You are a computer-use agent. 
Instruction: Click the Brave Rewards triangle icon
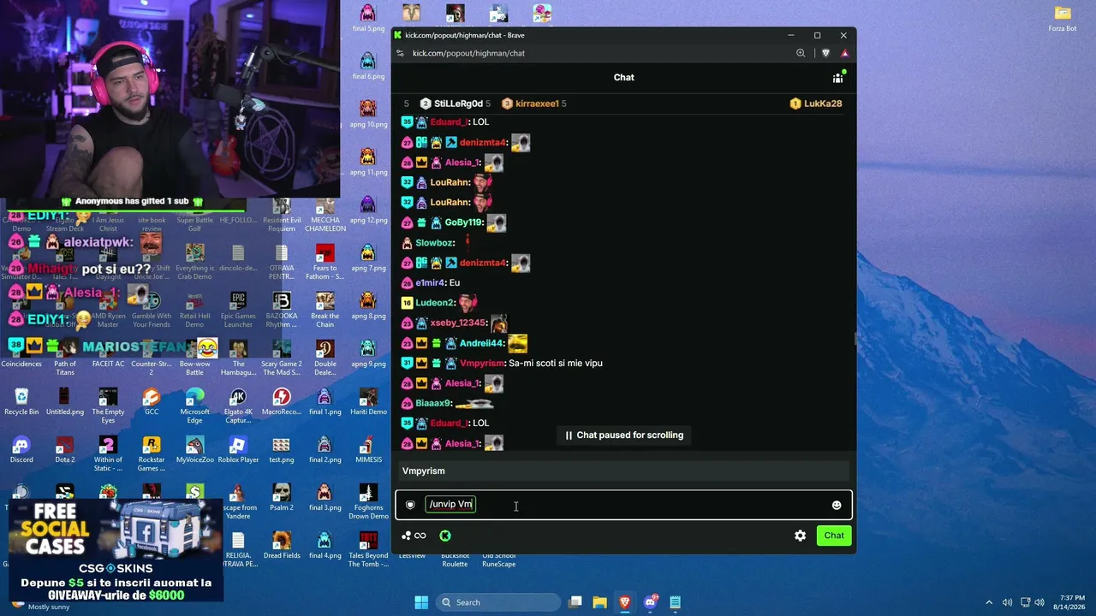(844, 53)
